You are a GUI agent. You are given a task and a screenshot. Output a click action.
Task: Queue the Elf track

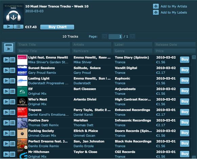point(13,91)
